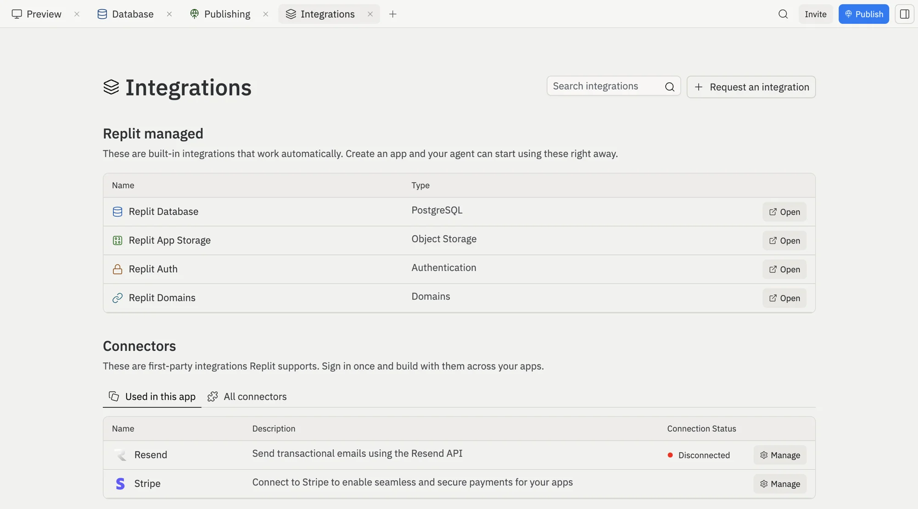The image size is (918, 509).
Task: Open Replit Auth
Action: click(x=784, y=269)
